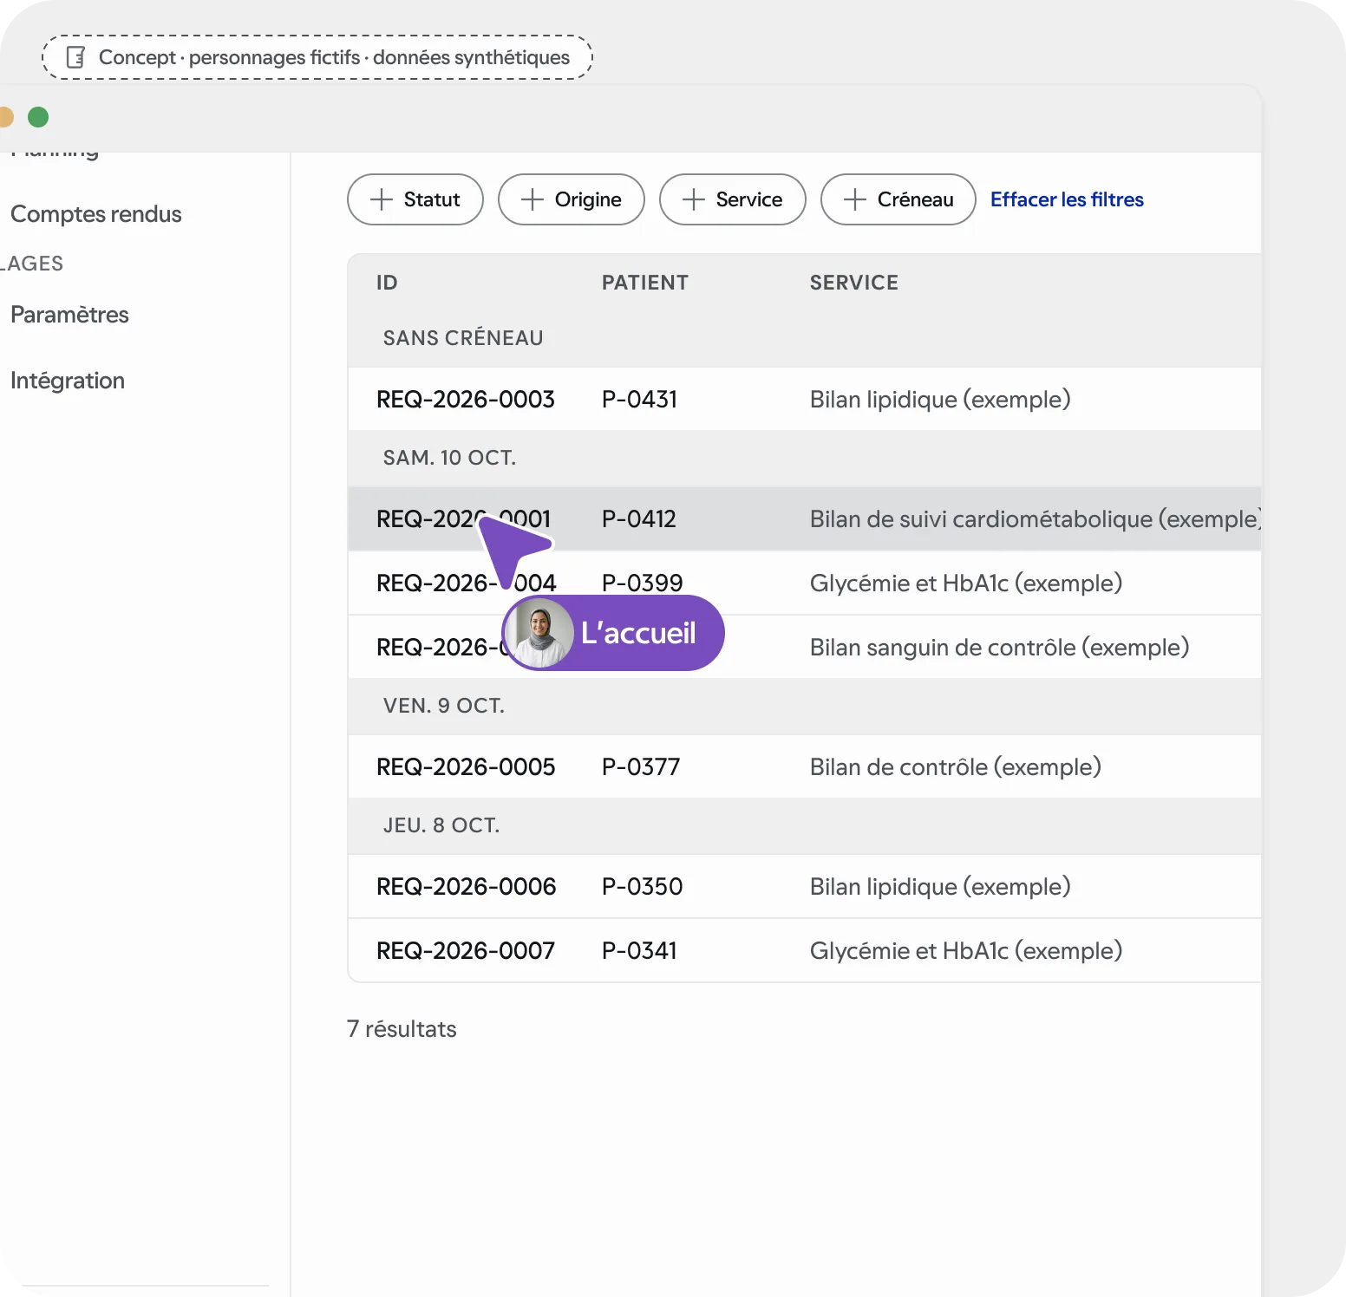Viewport: 1346px width, 1297px height.
Task: Click Glycémie et HbA1c for P-0341
Action: tap(966, 951)
